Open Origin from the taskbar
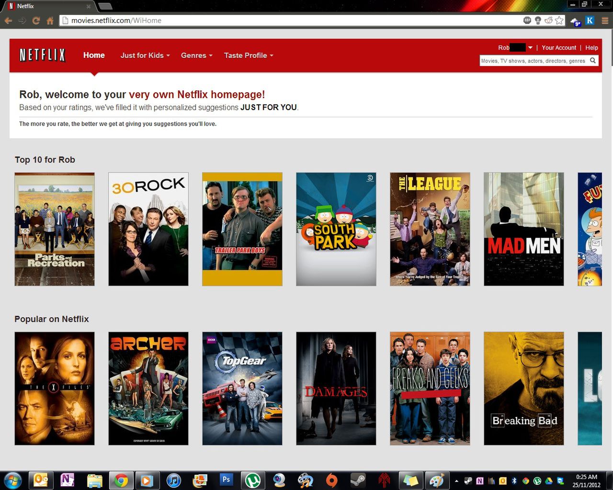The height and width of the screenshot is (490, 613). 332,480
